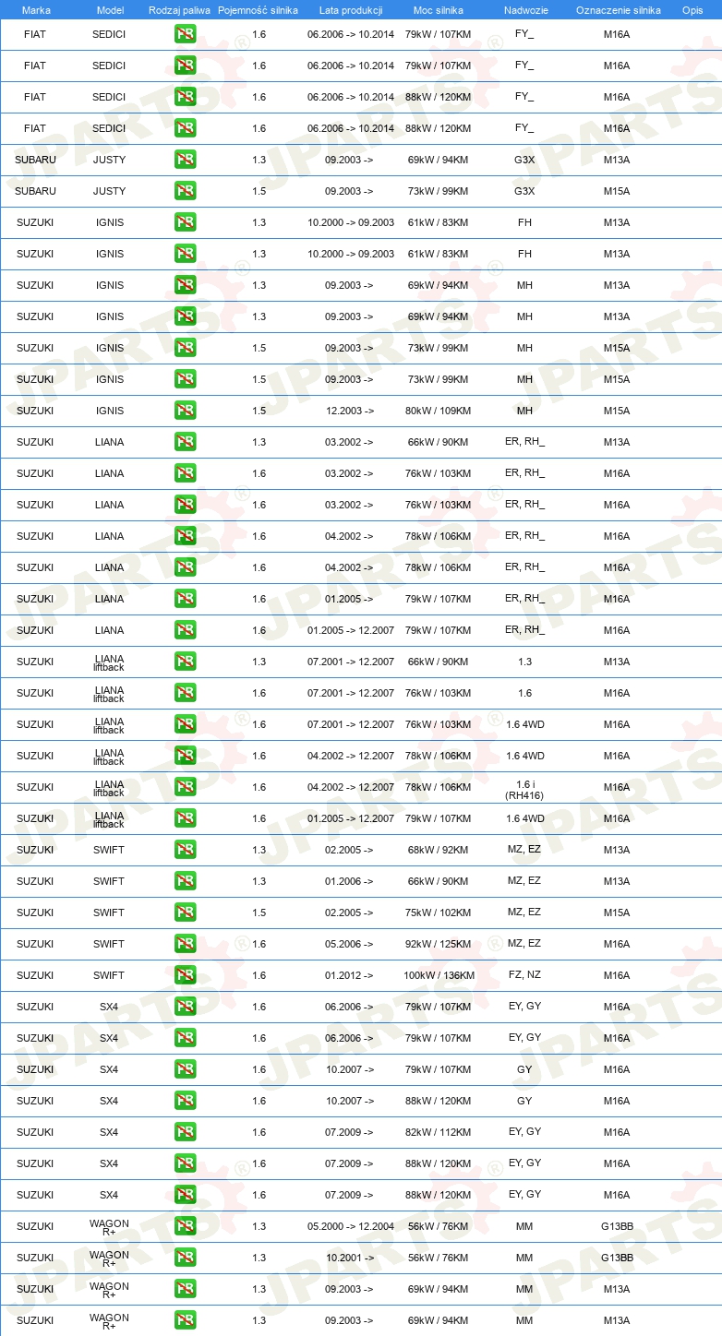722x1336 pixels.
Task: Select the 05.2000 -> 12.2004 production years cell
Action: tap(351, 1226)
